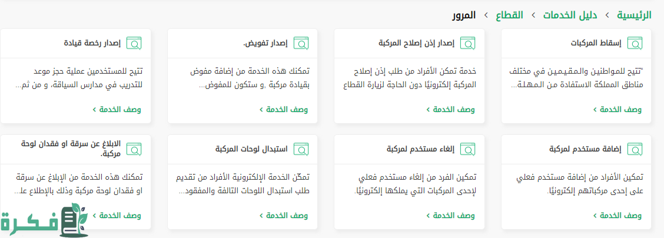This screenshot has height=238, width=664.
Task: Click the إصدار رخصة قيادة card title
Action: pos(92,43)
